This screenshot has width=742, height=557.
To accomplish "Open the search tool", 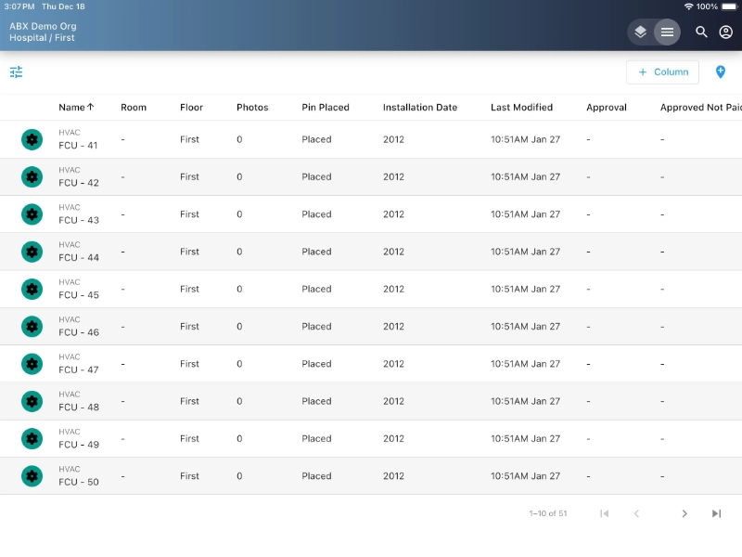I will coord(701,32).
